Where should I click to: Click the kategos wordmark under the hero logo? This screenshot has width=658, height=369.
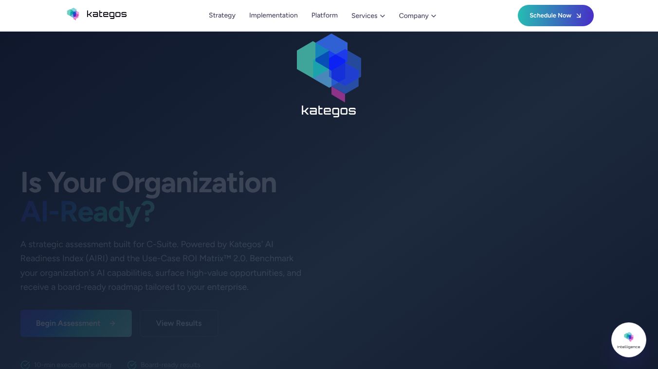[x=329, y=111]
